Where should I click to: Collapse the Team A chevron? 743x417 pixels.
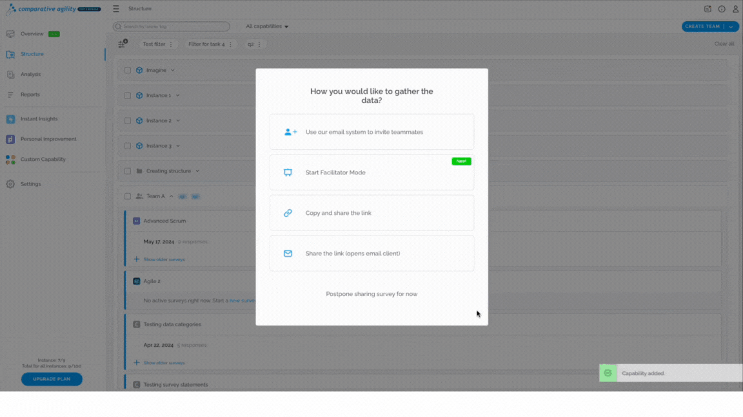coord(171,196)
